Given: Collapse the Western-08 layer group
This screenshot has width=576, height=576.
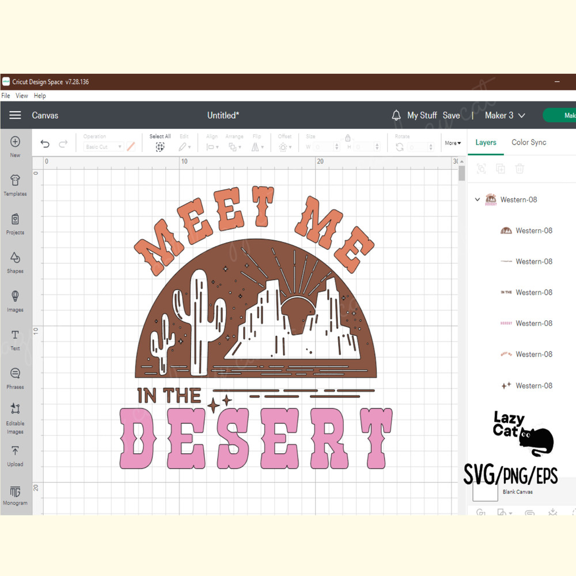Looking at the screenshot, I should pos(477,199).
